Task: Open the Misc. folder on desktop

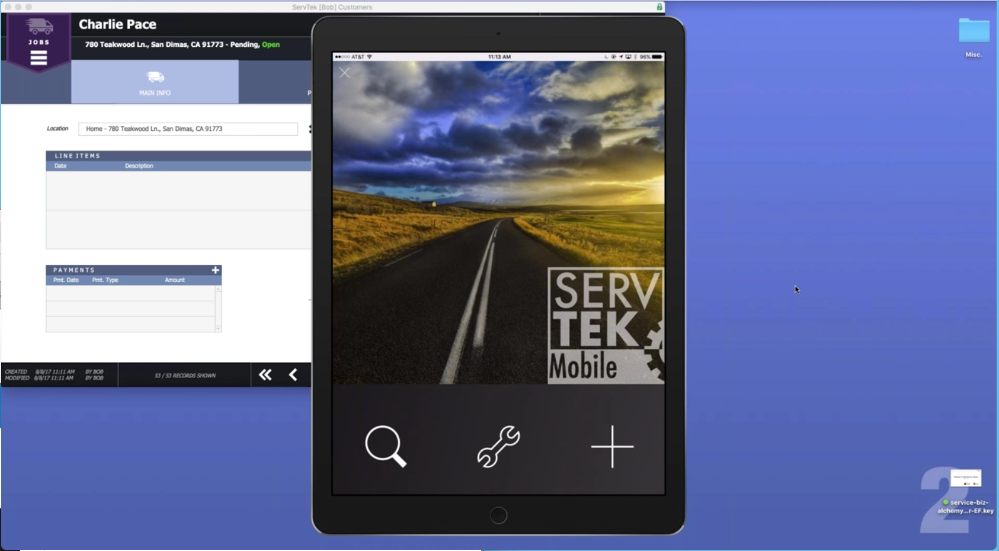Action: pos(974,37)
